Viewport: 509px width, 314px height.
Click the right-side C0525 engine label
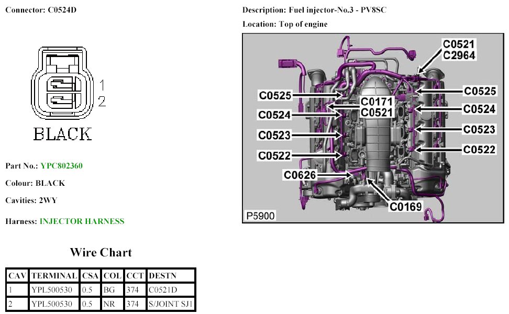(x=480, y=91)
